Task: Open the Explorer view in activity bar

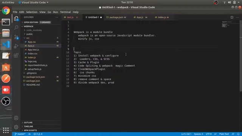Action: click(16, 19)
